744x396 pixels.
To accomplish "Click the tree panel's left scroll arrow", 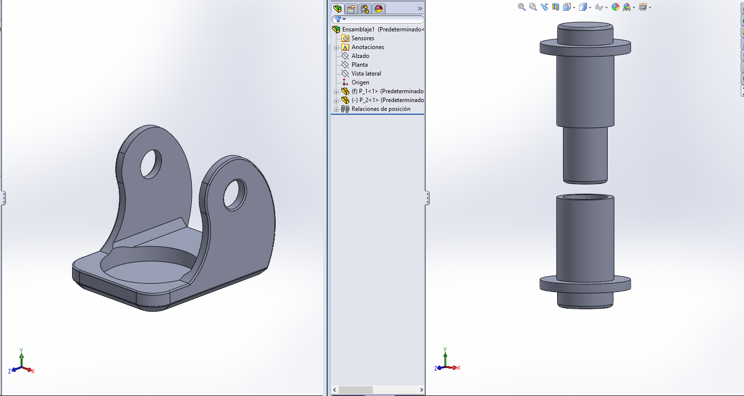I will tap(334, 390).
